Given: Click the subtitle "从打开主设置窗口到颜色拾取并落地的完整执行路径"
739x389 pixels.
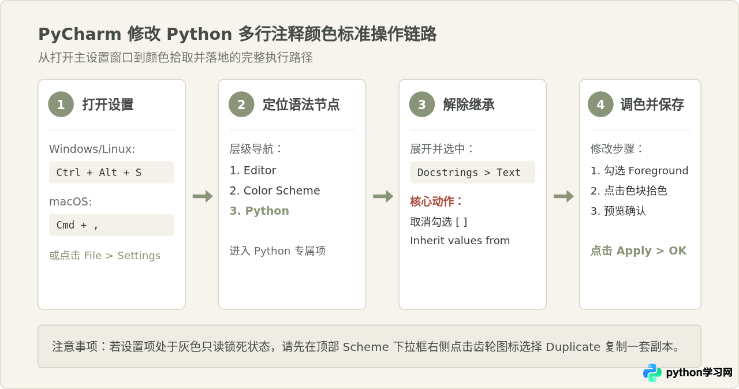Looking at the screenshot, I should (176, 58).
